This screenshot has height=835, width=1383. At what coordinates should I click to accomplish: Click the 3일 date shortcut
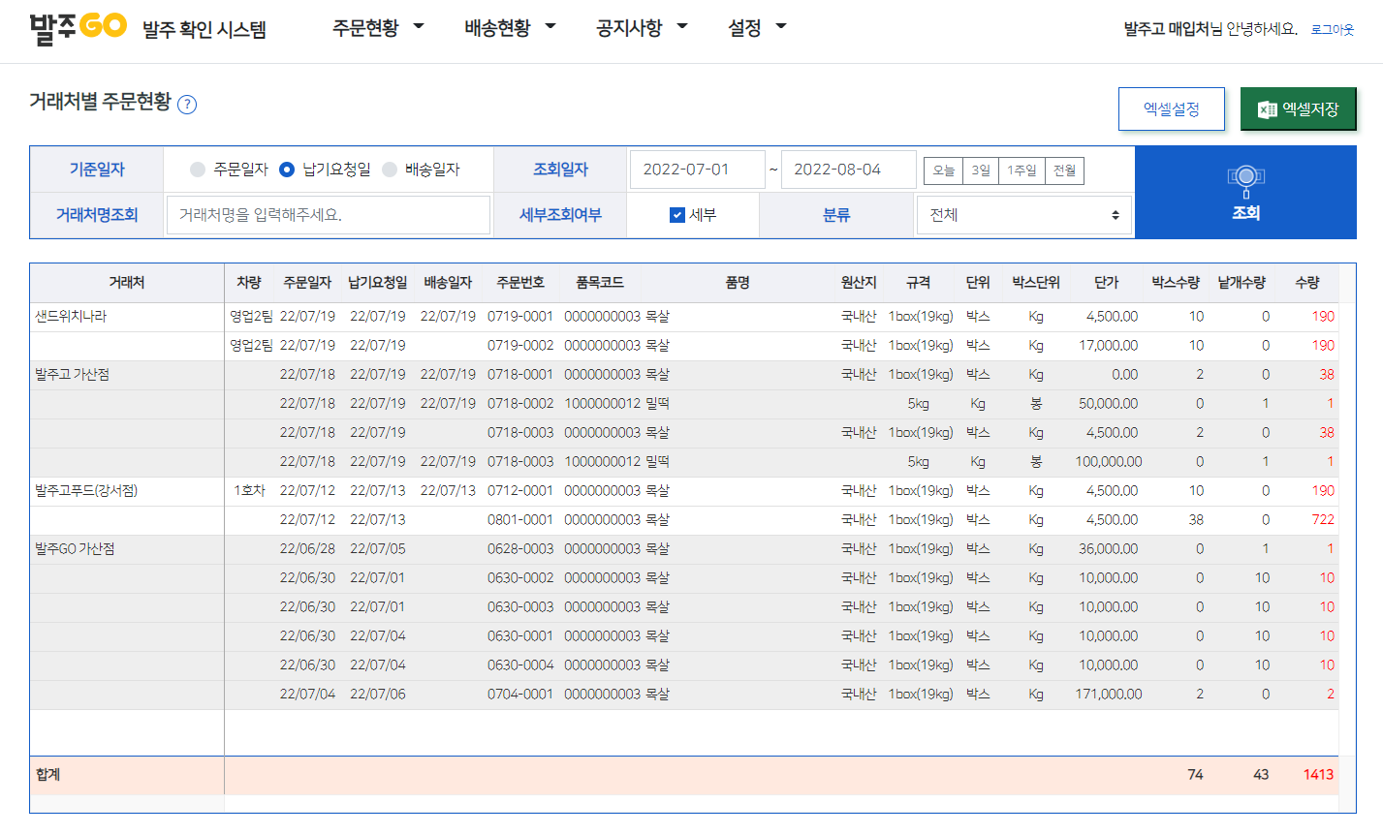[x=981, y=170]
